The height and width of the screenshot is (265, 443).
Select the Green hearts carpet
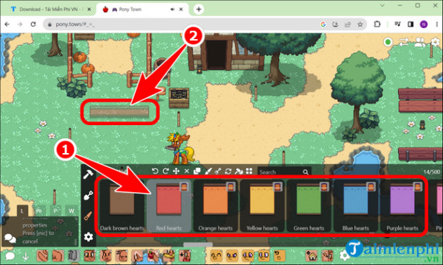[309, 206]
